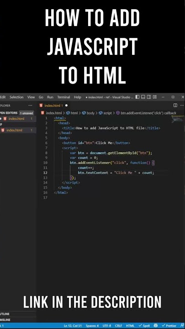Click the btn.textContent line of code
Screen dimensions: 185x329
(116, 173)
